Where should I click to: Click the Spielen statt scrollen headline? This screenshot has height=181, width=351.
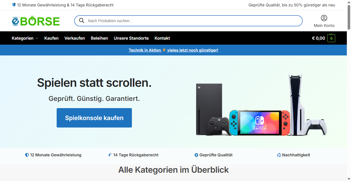point(94,83)
